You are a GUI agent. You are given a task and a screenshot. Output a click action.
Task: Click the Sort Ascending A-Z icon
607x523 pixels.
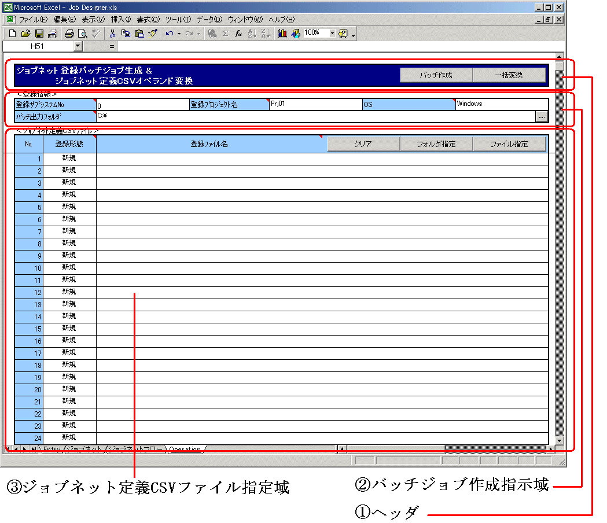tap(252, 34)
